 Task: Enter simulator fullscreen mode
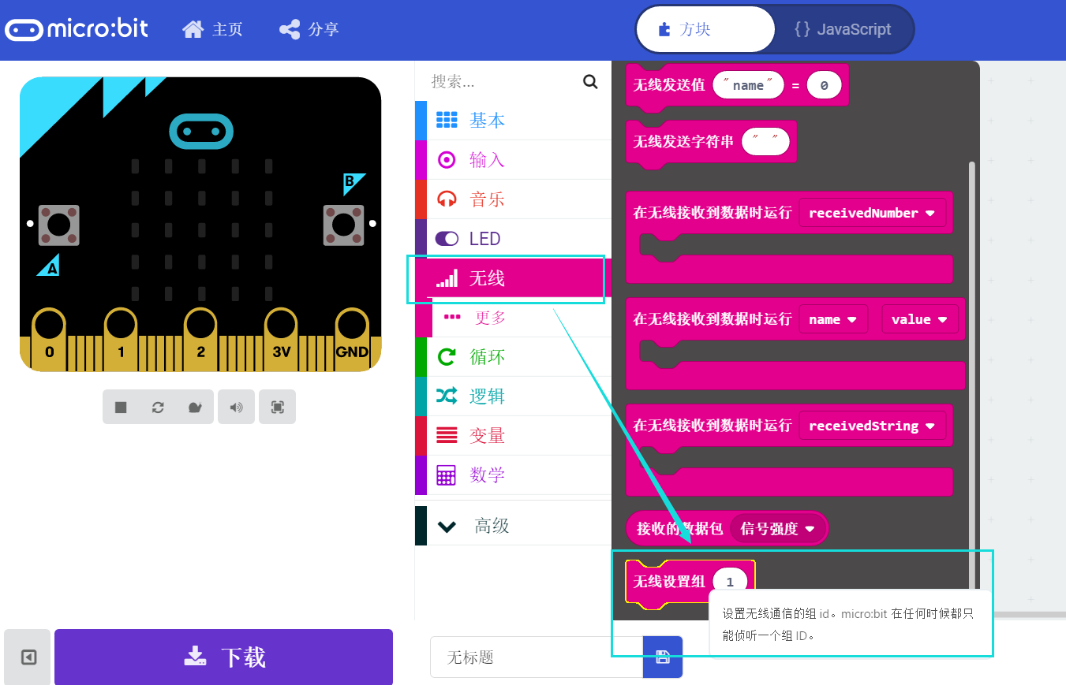click(277, 407)
